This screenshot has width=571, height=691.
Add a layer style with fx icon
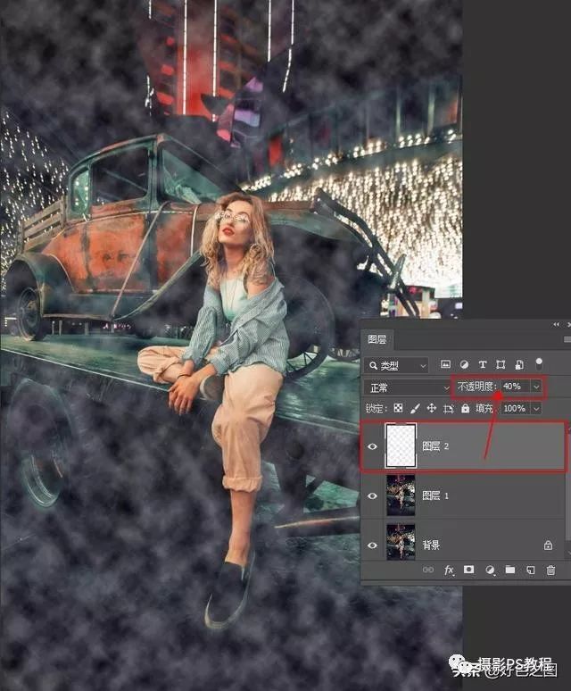450,570
